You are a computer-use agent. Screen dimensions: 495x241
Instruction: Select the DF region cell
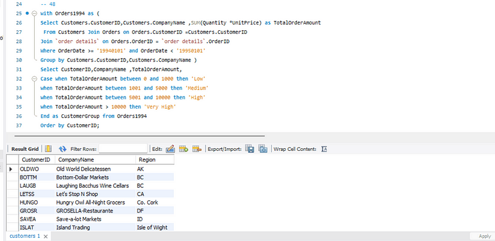click(x=155, y=211)
